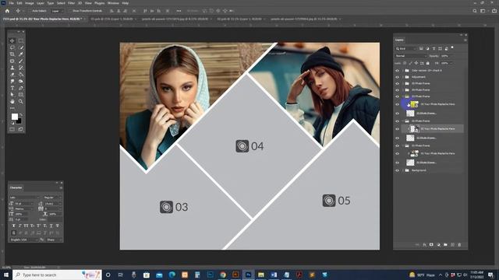The image size is (499, 280).
Task: Open the Edit Toolbar three-dots button
Action: [x=12, y=108]
